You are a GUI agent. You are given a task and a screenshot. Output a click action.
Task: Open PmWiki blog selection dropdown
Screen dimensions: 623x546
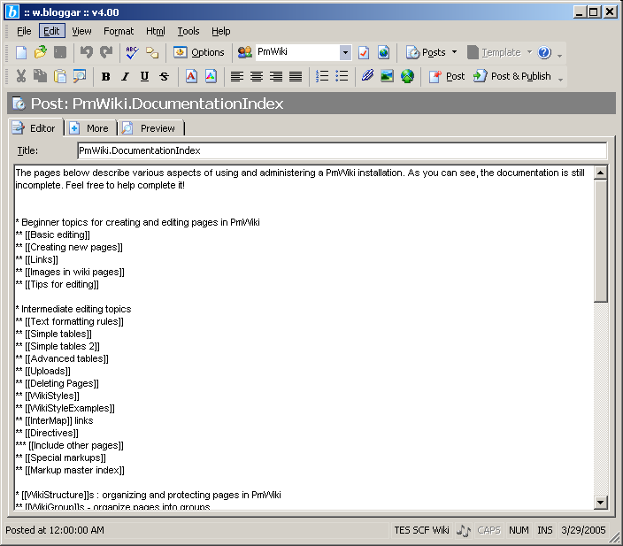pyautogui.click(x=345, y=52)
